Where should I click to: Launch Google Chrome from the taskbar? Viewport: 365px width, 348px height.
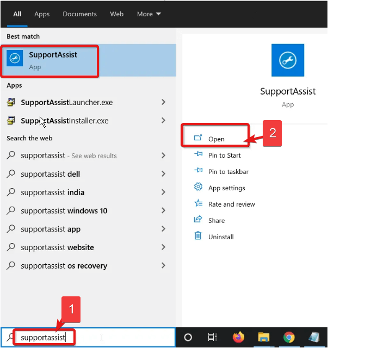point(289,337)
